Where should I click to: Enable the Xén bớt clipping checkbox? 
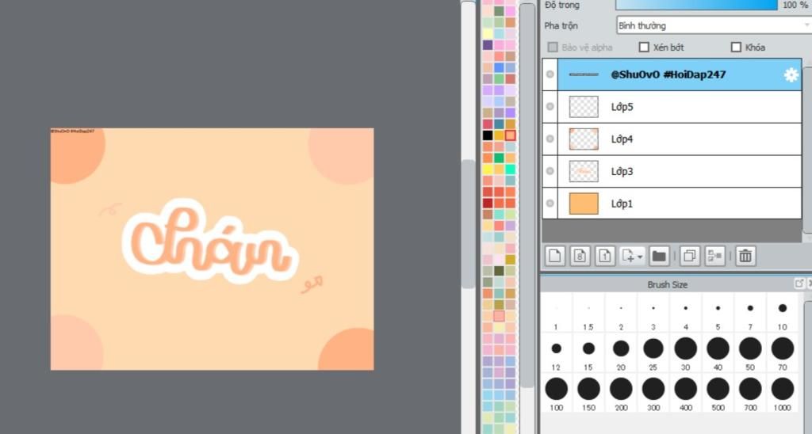644,47
